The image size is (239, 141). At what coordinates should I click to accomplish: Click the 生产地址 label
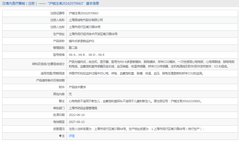tap(59, 34)
